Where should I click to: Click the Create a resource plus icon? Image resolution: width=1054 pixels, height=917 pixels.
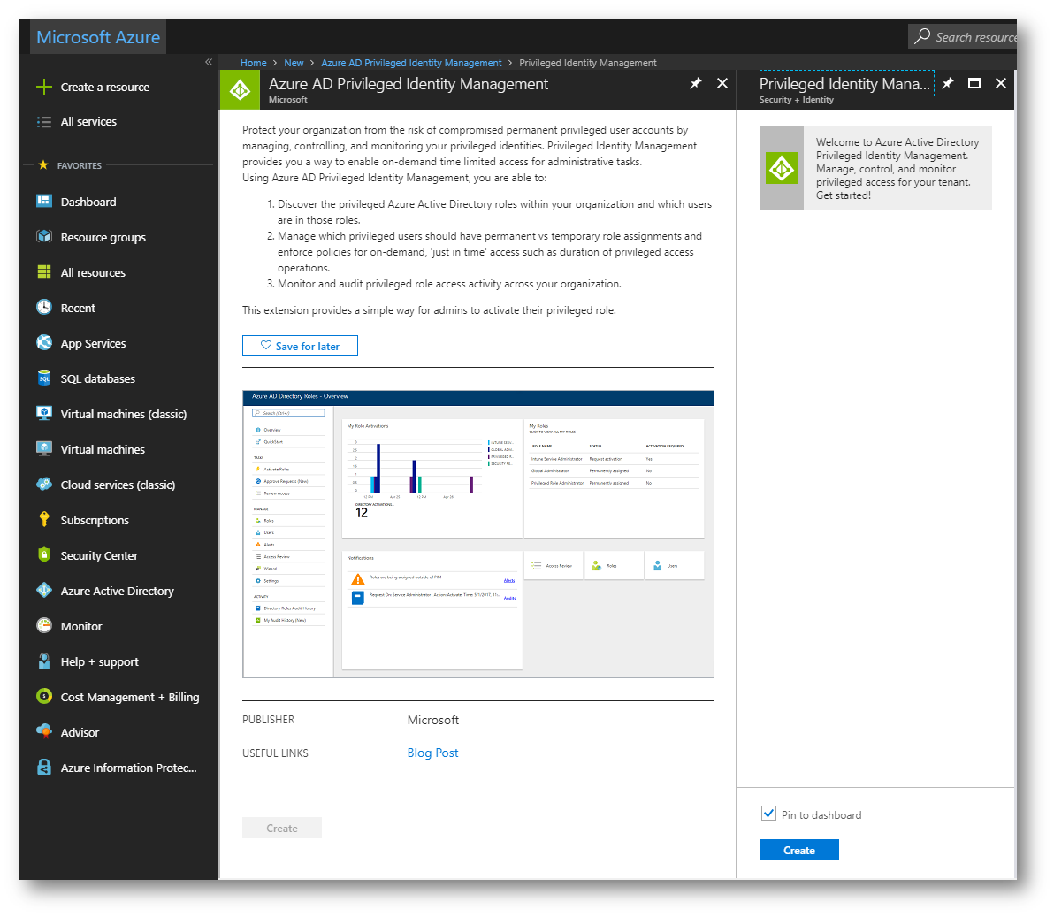tap(43, 87)
